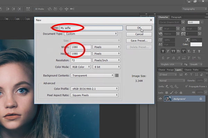The height and width of the screenshot is (138, 208).
Task: Open the Document Type dropdown
Action: tap(91, 34)
